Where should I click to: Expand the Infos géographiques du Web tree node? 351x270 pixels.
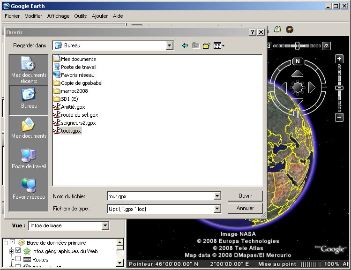pyautogui.click(x=11, y=251)
